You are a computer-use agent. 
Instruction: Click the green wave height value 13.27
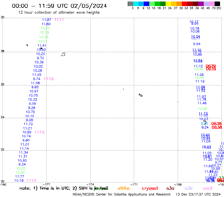click(45, 28)
